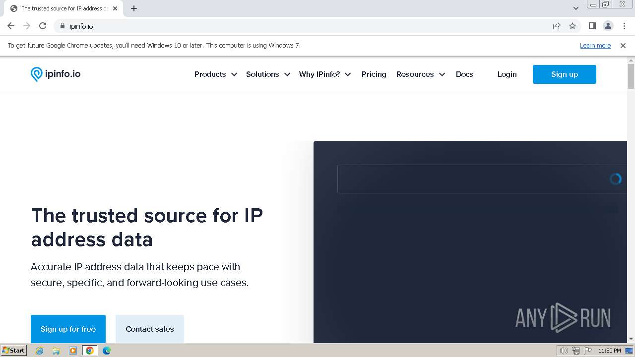Open Microsoft Edge from the taskbar
635x357 pixels.
pyautogui.click(x=107, y=351)
